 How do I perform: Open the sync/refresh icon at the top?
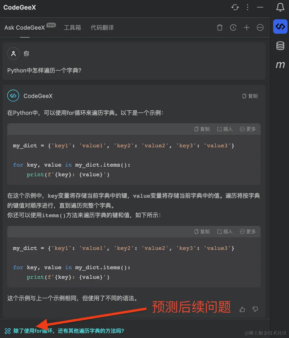[x=235, y=7]
